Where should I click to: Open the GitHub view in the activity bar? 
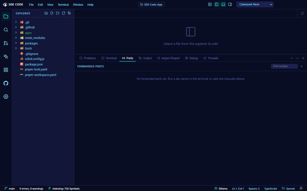click(6, 83)
